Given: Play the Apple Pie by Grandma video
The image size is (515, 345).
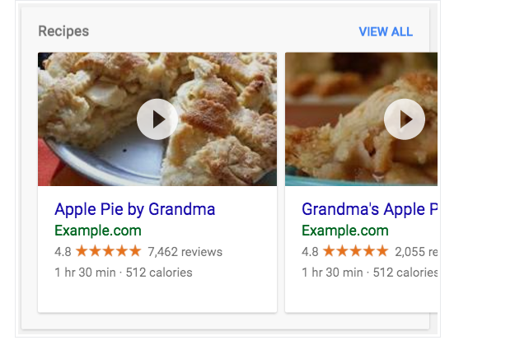Looking at the screenshot, I should pyautogui.click(x=157, y=119).
